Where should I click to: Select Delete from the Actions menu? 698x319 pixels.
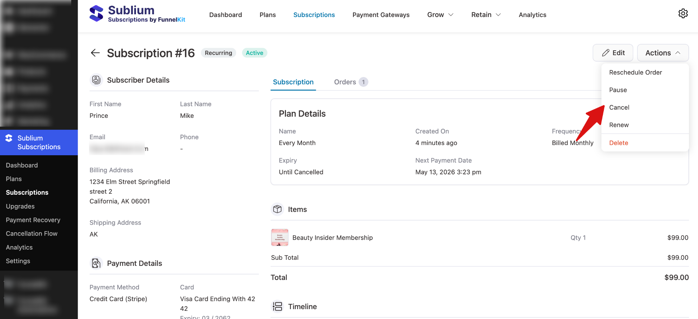click(619, 143)
